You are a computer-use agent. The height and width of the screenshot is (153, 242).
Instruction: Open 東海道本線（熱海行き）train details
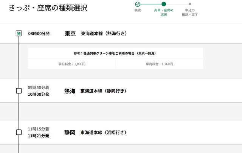104,34
